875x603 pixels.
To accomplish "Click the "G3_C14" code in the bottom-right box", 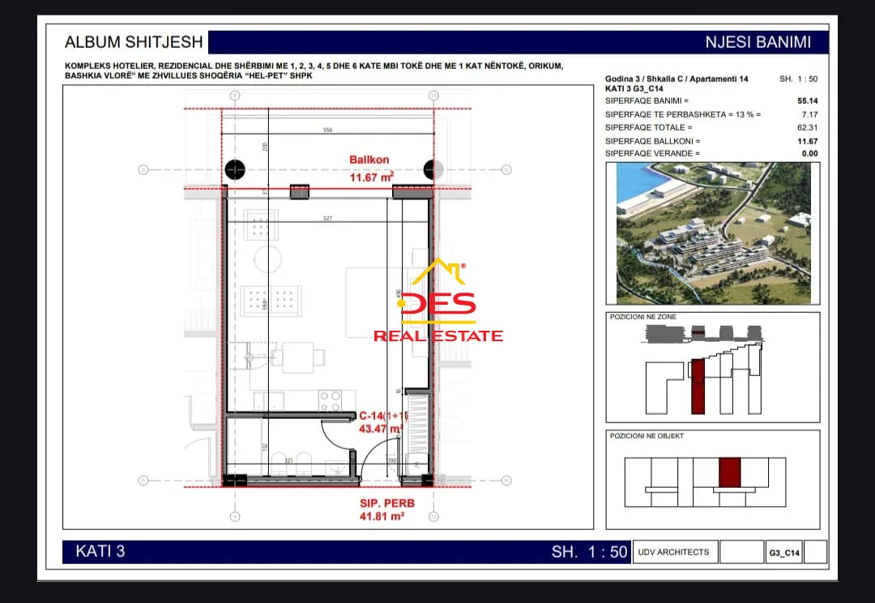I will coord(784,553).
